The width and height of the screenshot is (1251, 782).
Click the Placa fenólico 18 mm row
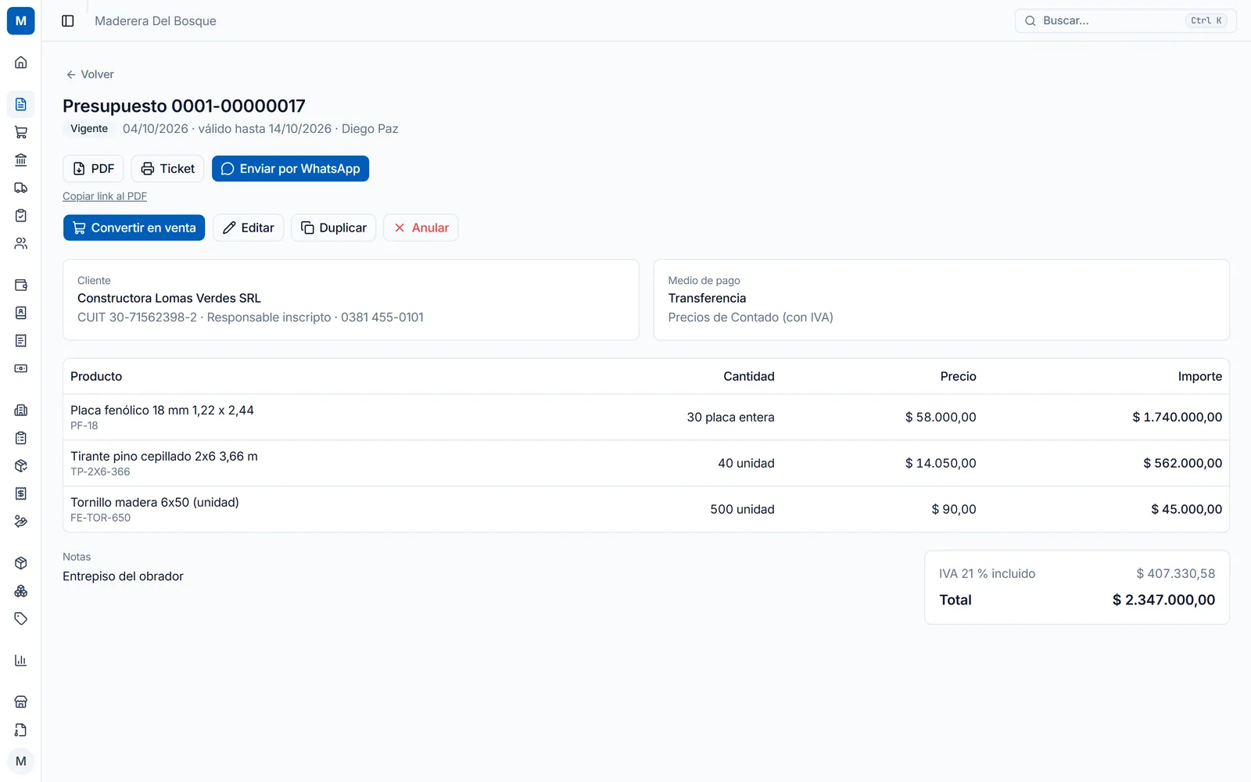pos(646,418)
